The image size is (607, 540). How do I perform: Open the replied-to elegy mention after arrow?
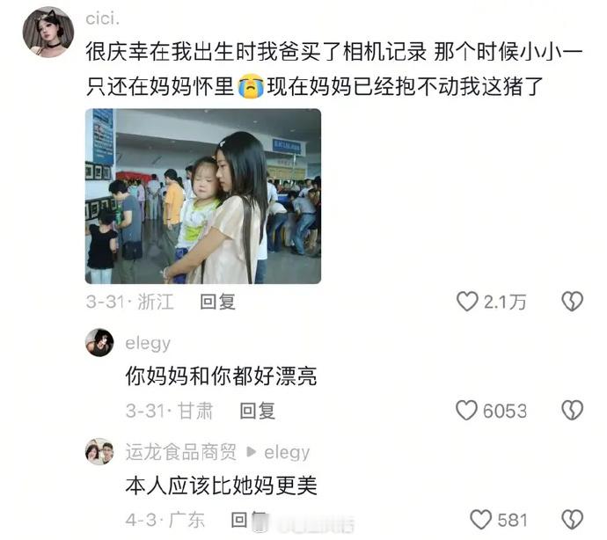click(287, 453)
